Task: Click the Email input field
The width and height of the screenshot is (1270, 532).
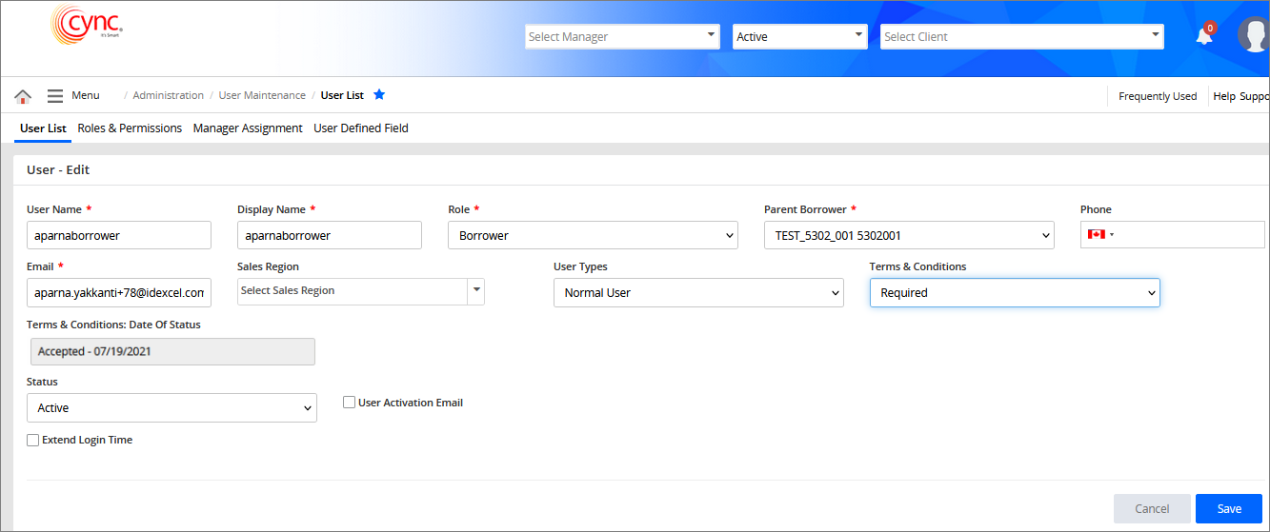Action: point(119,293)
